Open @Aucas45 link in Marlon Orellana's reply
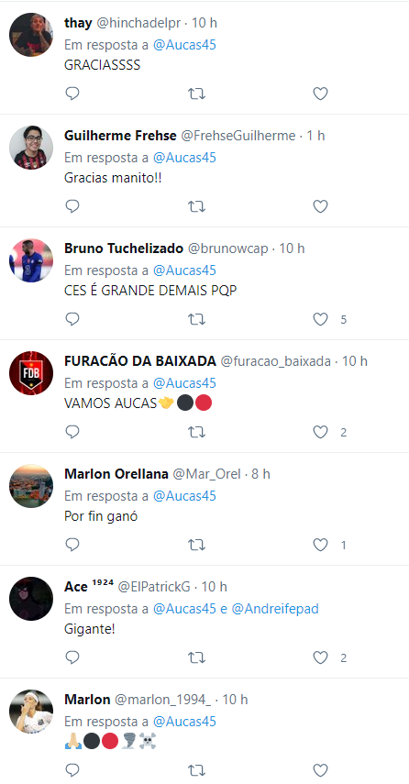 coord(184,496)
